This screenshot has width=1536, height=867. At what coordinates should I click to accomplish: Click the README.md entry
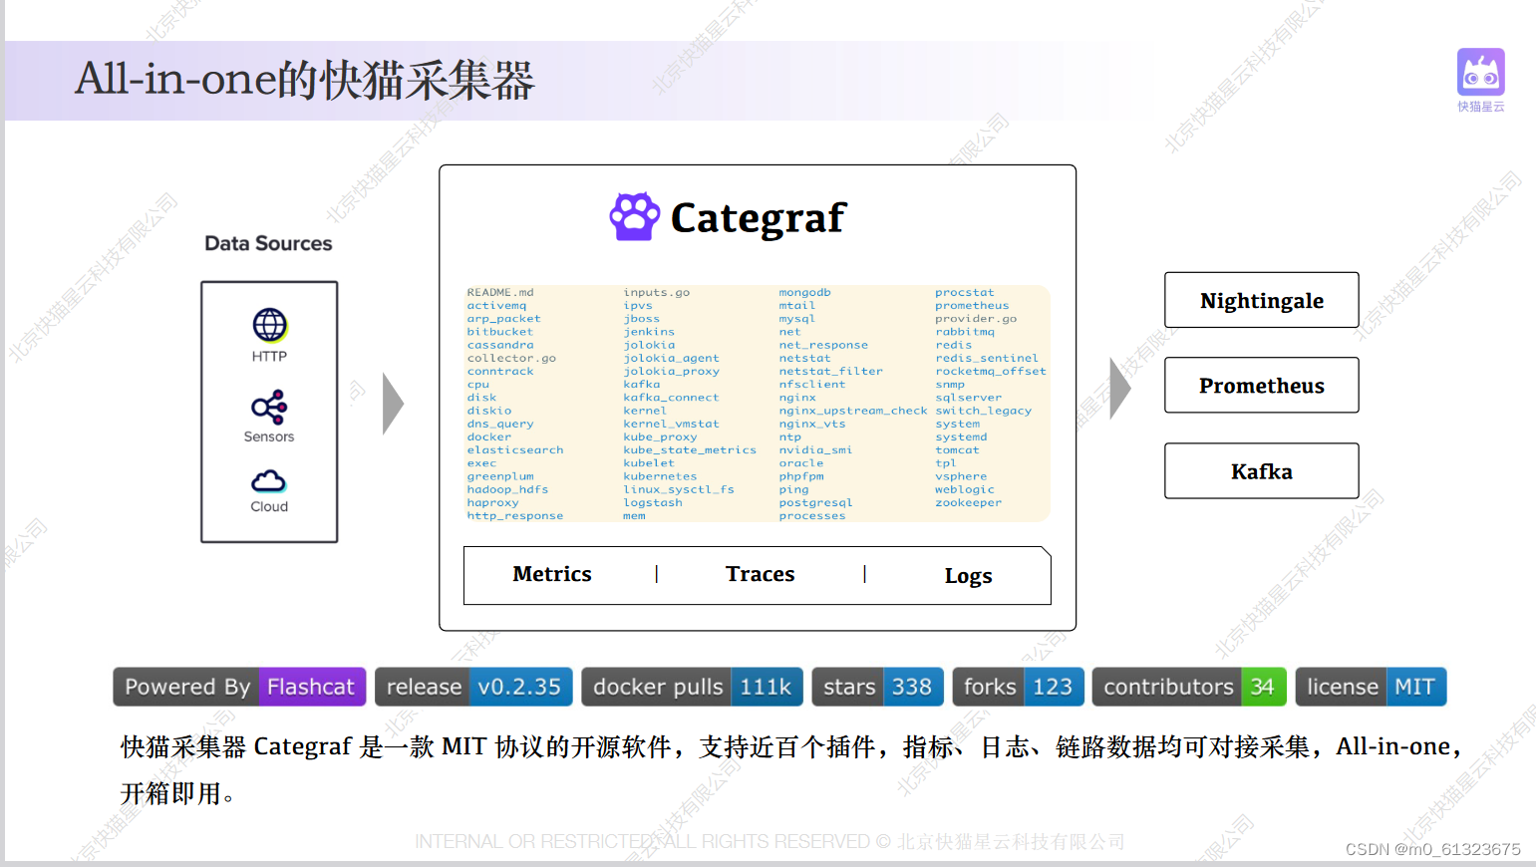coord(500,292)
